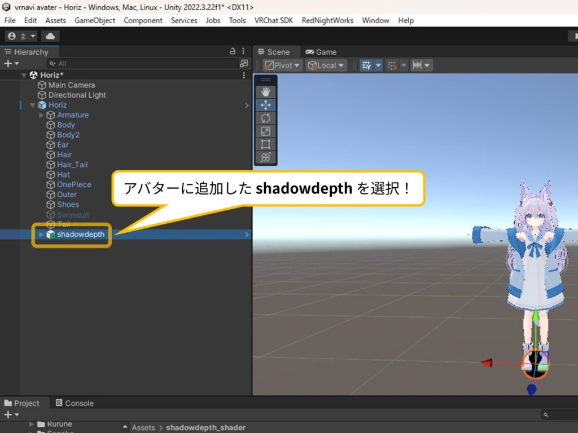This screenshot has width=578, height=433.
Task: Switch to the Game tab
Action: pos(321,52)
